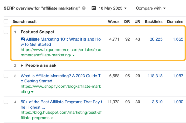Image resolution: width=186 pixels, height=123 pixels.
Task: Open the shopify.com blog URL
Action: [x=61, y=89]
